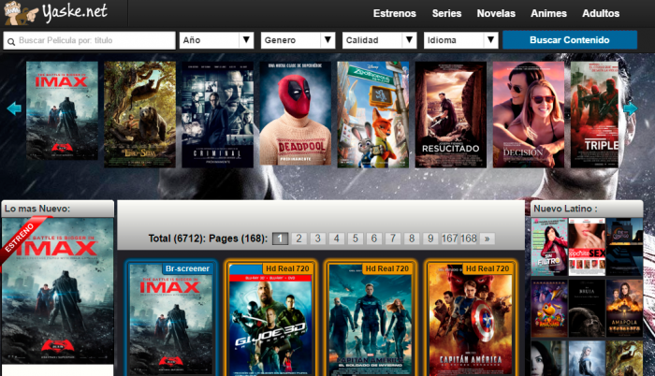Open the Amapola thumbnail in Nuevo Latino
This screenshot has height=376, width=655.
coord(624,309)
